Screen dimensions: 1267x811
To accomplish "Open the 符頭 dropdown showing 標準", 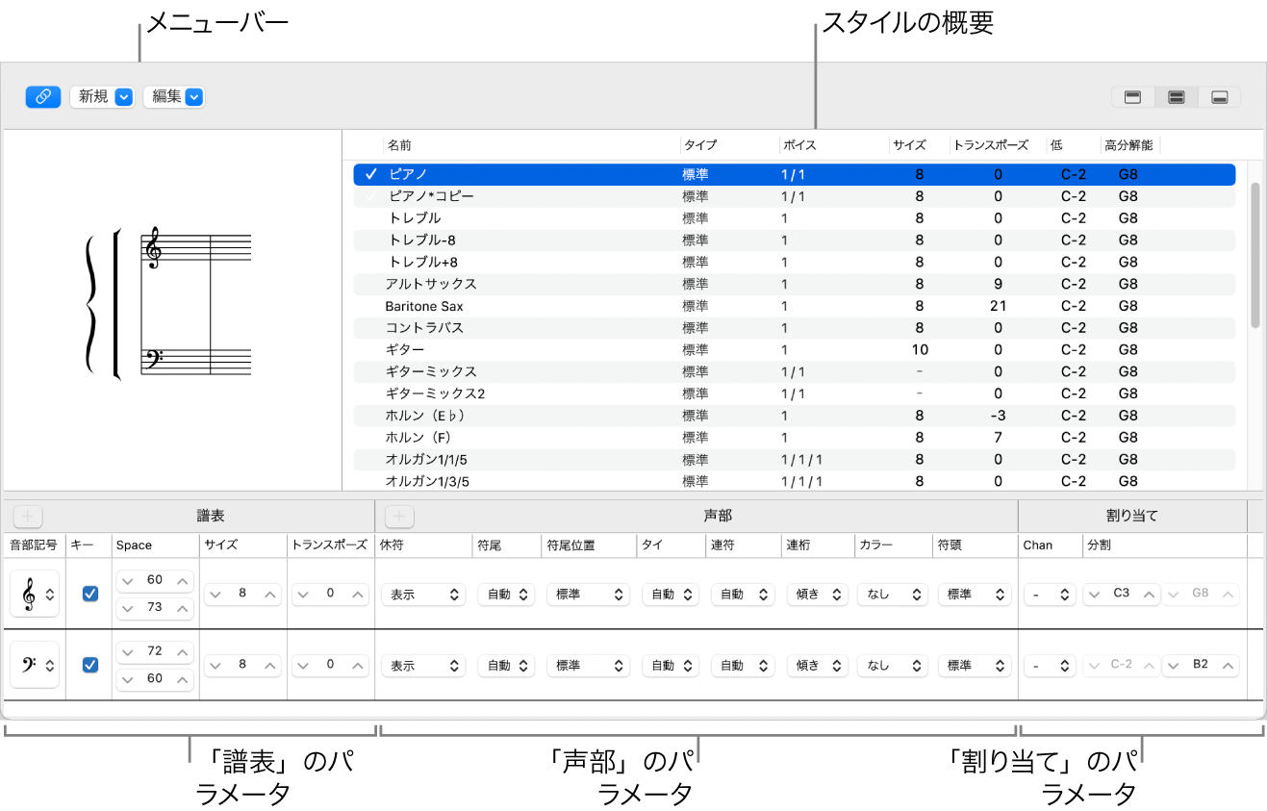I will tap(975, 594).
